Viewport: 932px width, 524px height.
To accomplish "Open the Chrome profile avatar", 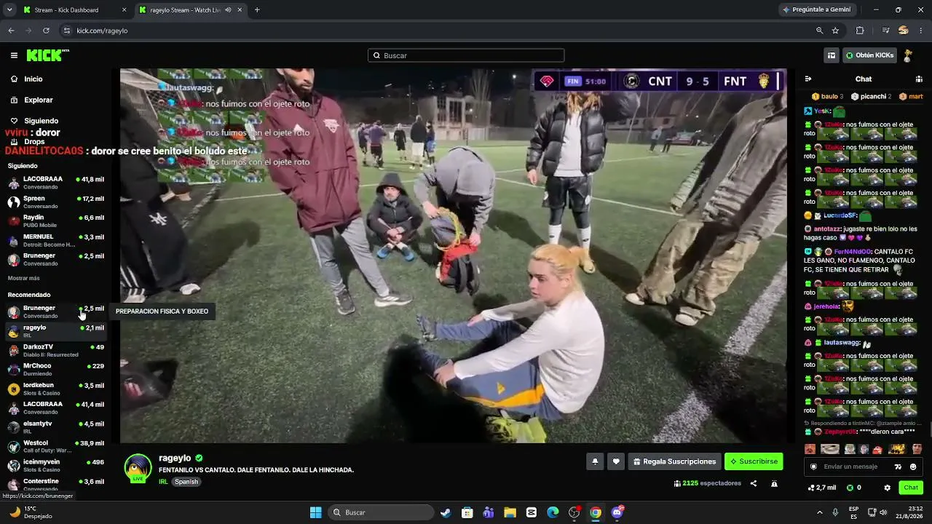I will (x=904, y=31).
